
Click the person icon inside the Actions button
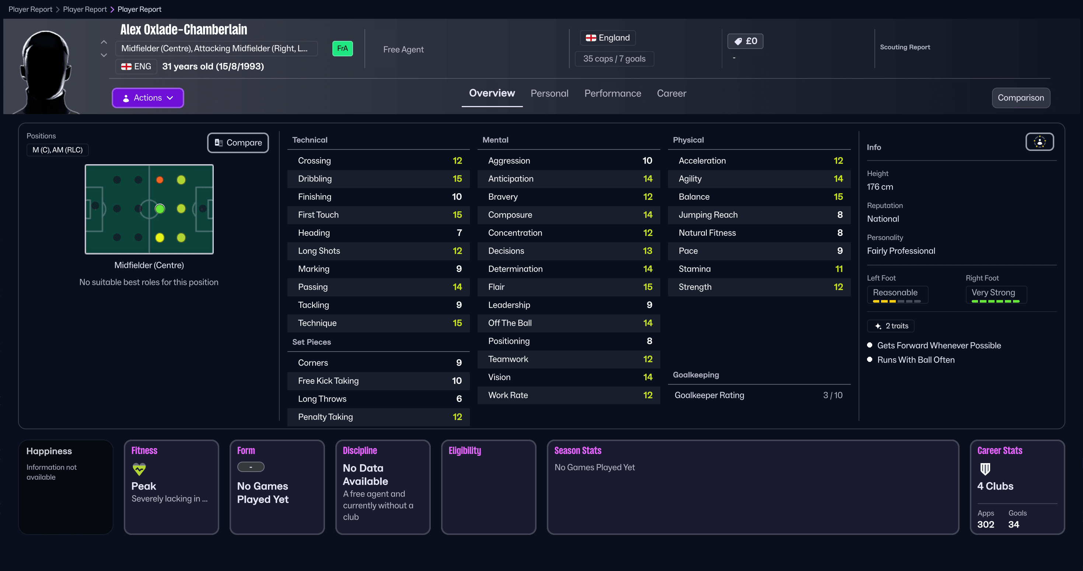[x=126, y=98]
